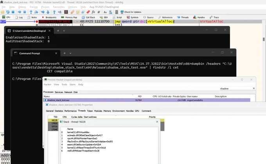Open a file with the x64dbg folder icon
The width and height of the screenshot is (266, 164).
(3, 12)
